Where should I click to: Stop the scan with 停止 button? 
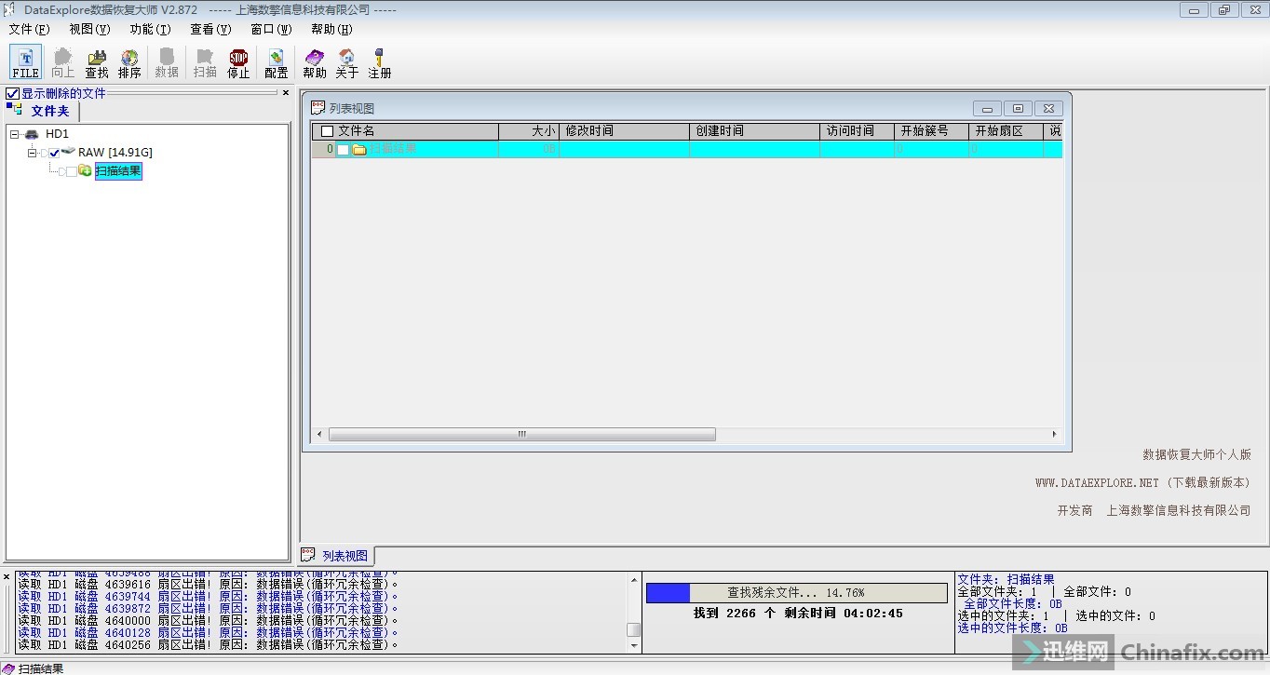pos(238,62)
